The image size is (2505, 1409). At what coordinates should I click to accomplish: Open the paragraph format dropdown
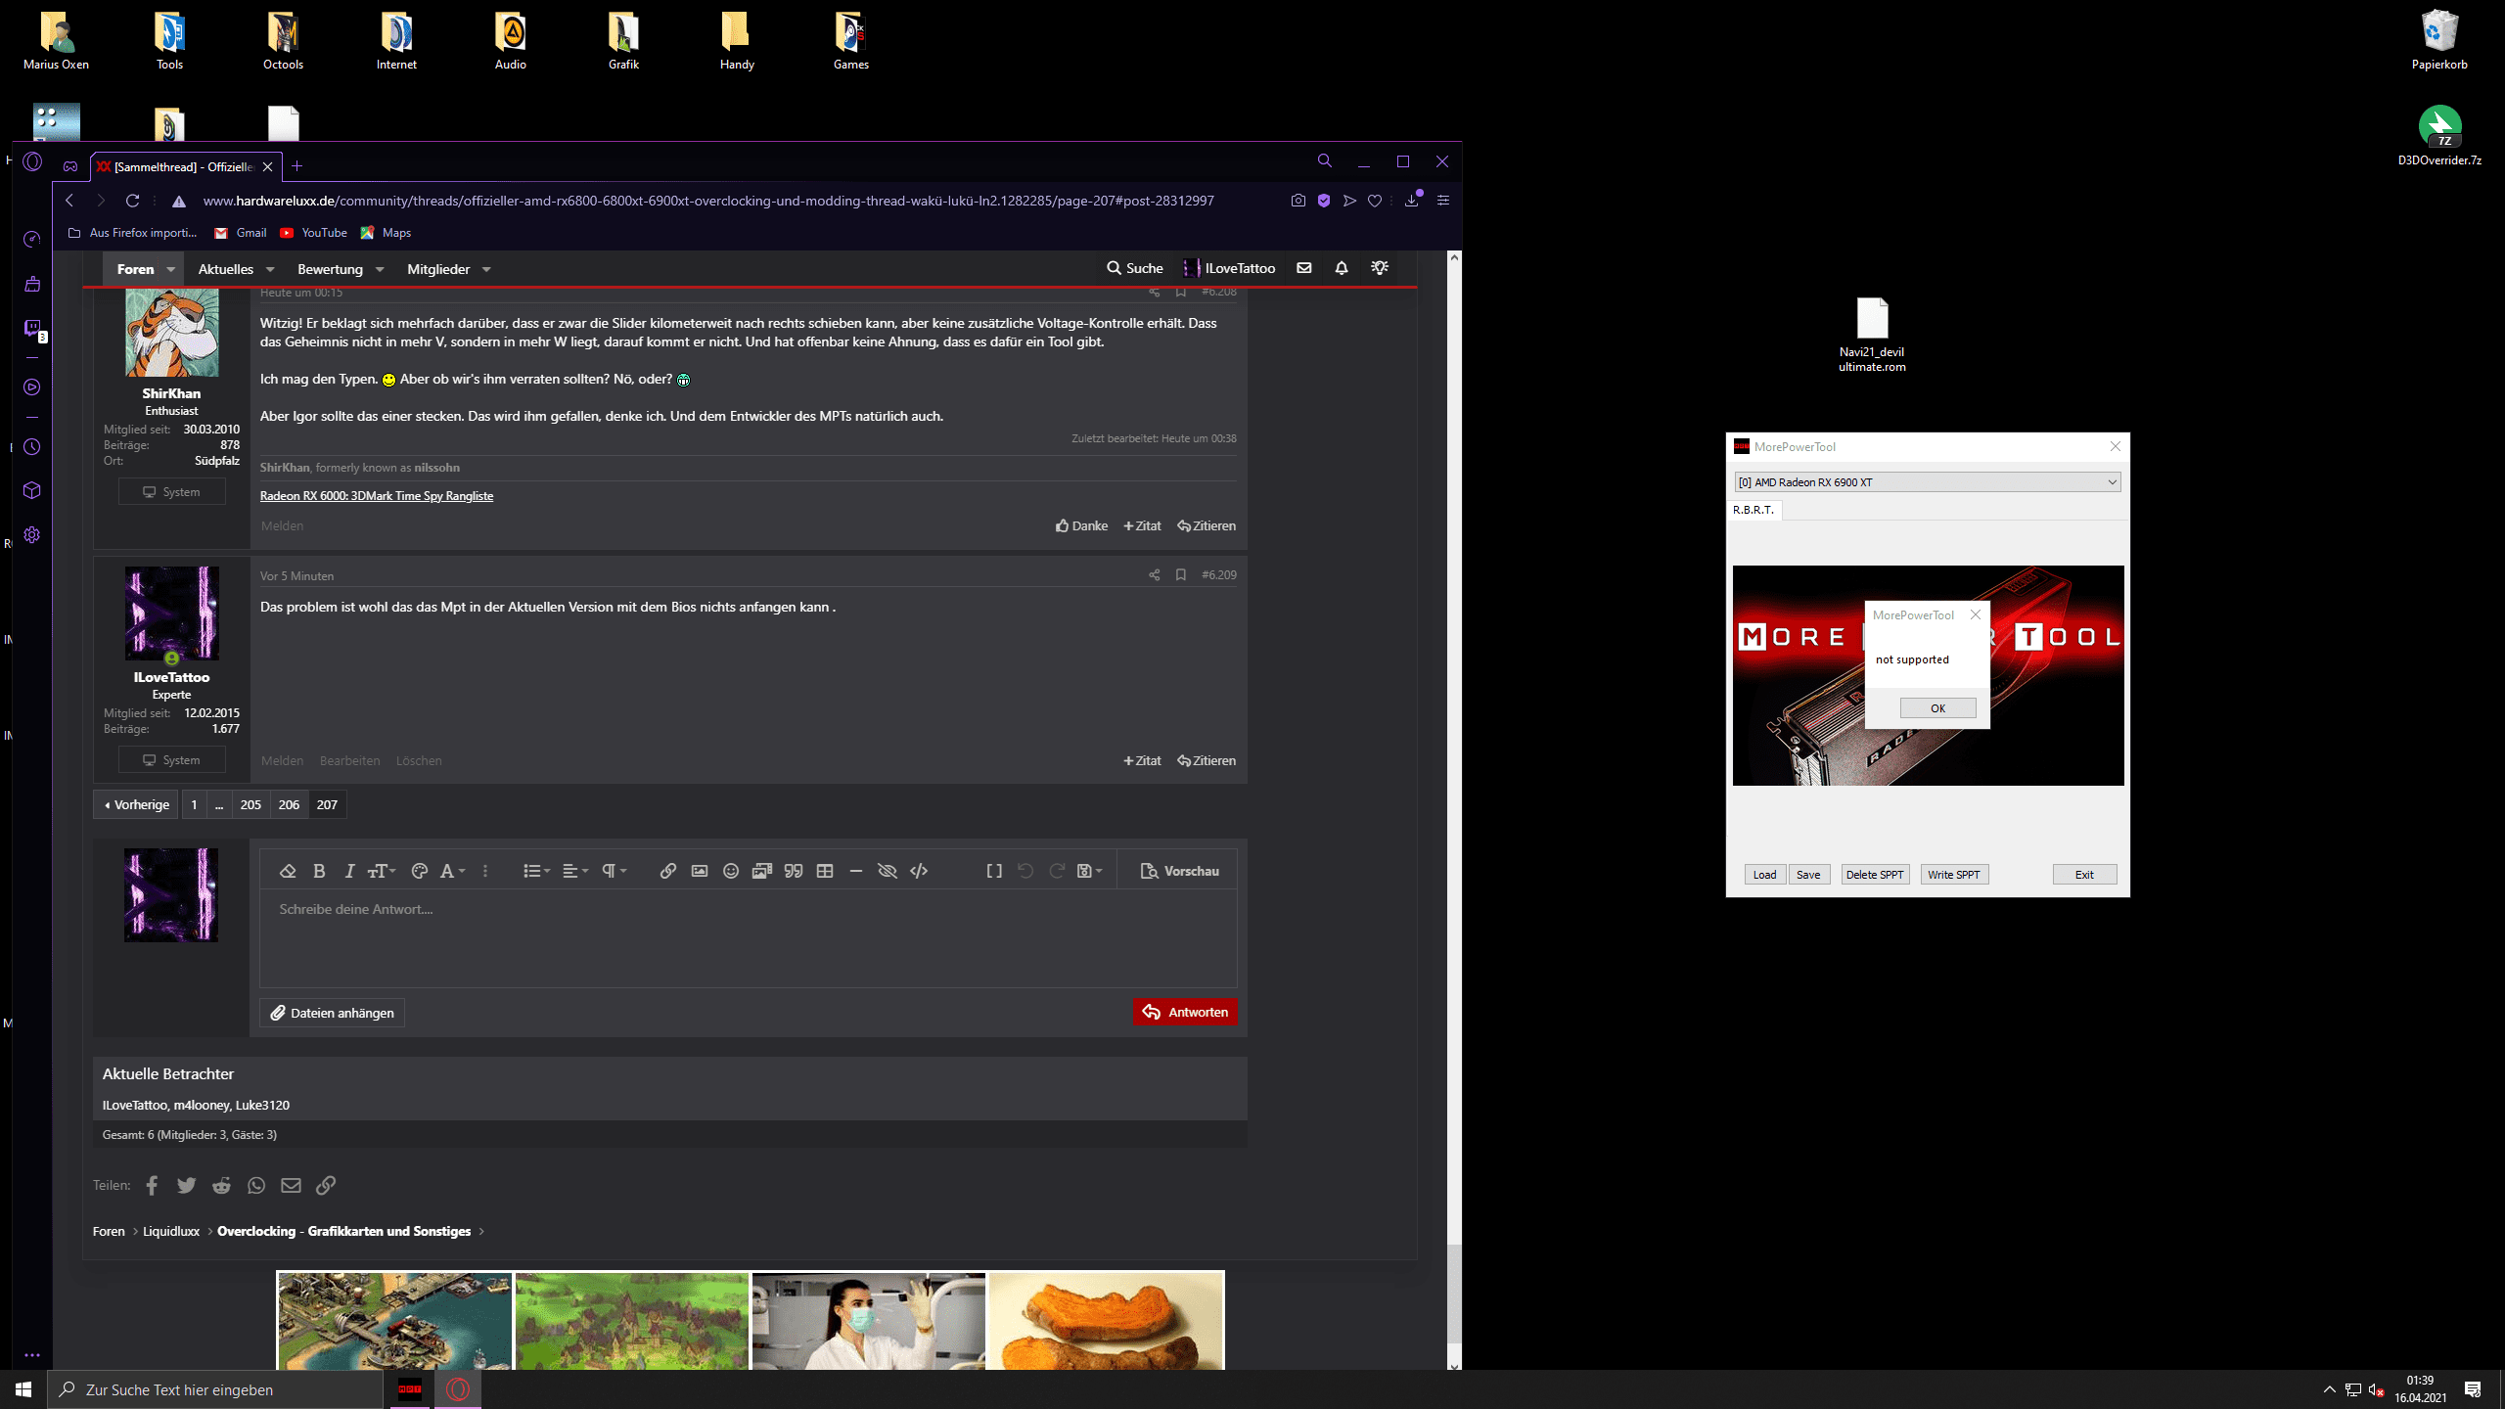coord(614,871)
